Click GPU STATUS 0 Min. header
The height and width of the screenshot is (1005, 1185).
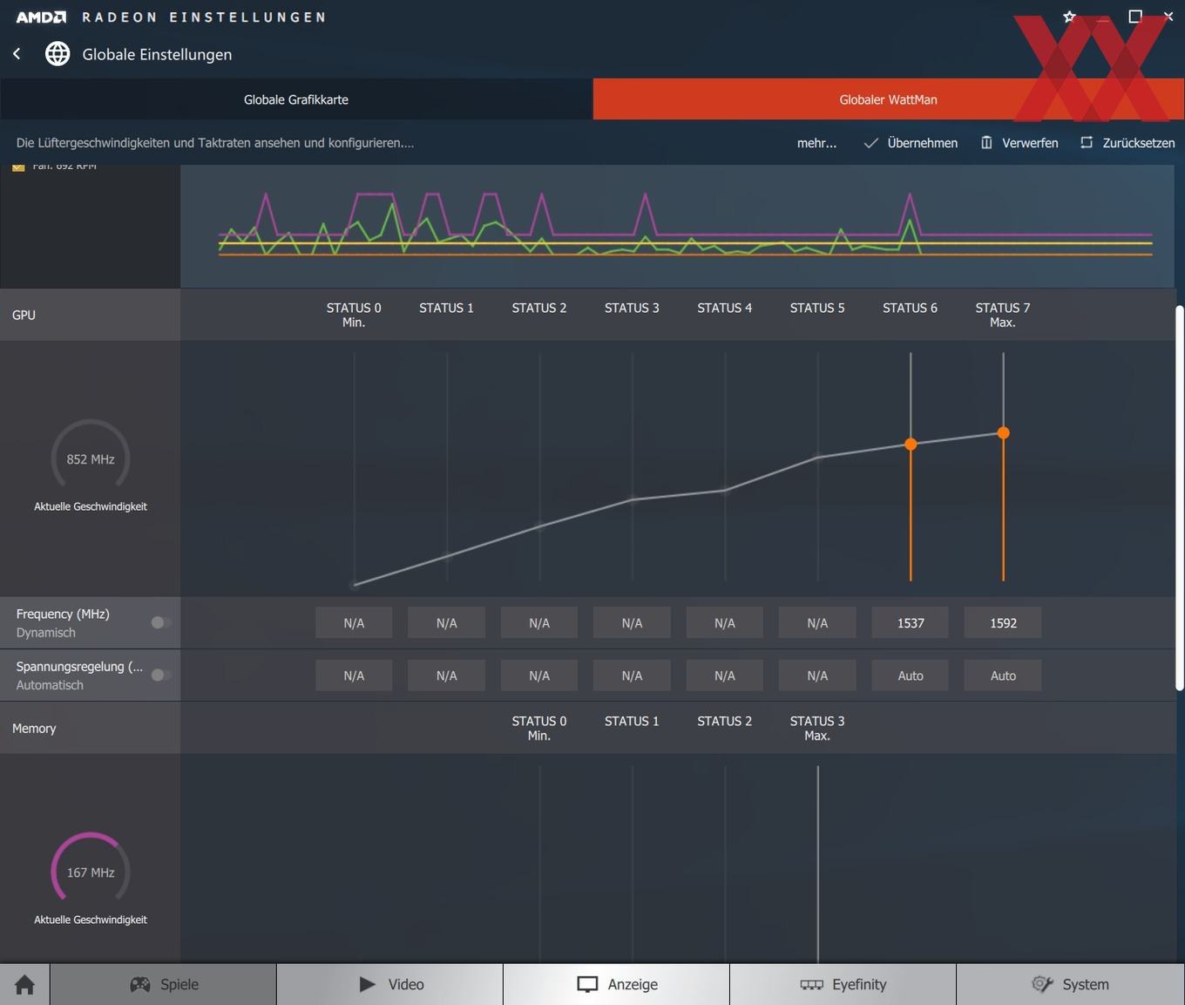coord(354,315)
